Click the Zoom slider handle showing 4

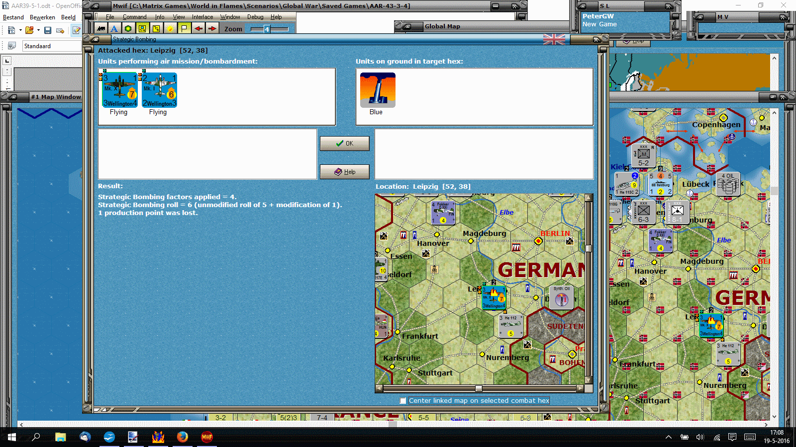click(x=267, y=29)
